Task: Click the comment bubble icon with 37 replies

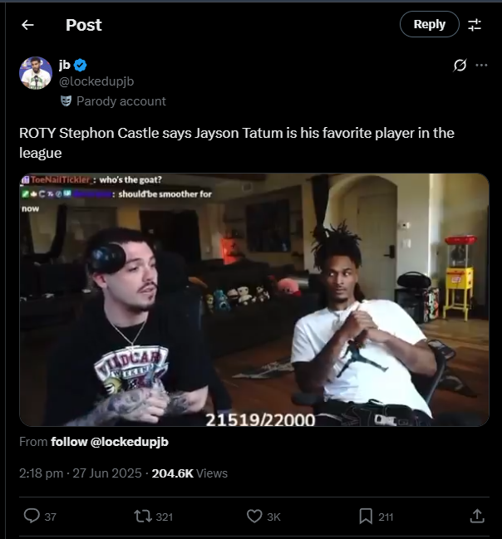Action: tap(32, 516)
